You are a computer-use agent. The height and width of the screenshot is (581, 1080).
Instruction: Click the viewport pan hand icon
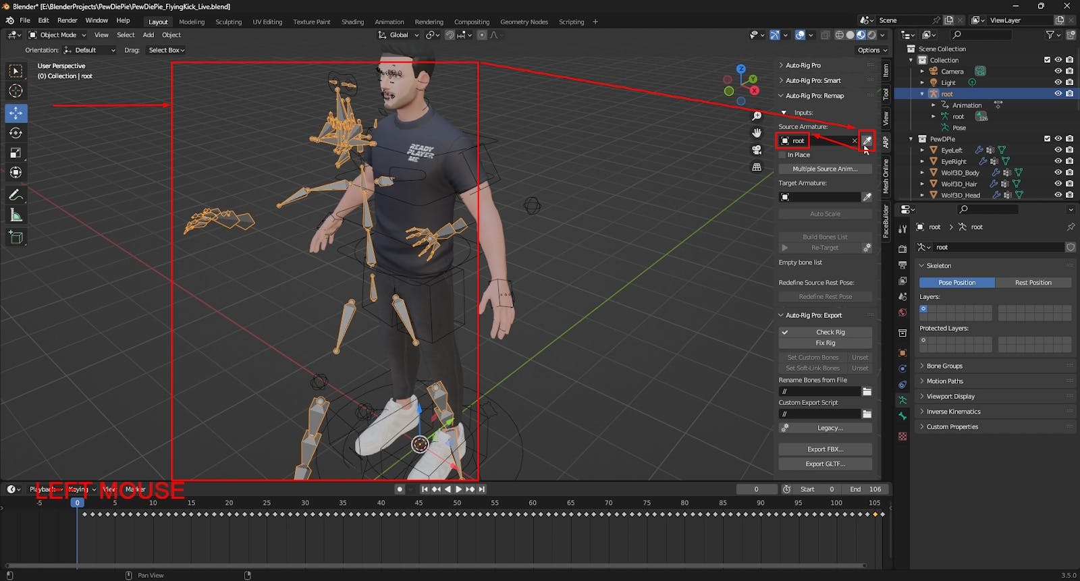pyautogui.click(x=757, y=132)
